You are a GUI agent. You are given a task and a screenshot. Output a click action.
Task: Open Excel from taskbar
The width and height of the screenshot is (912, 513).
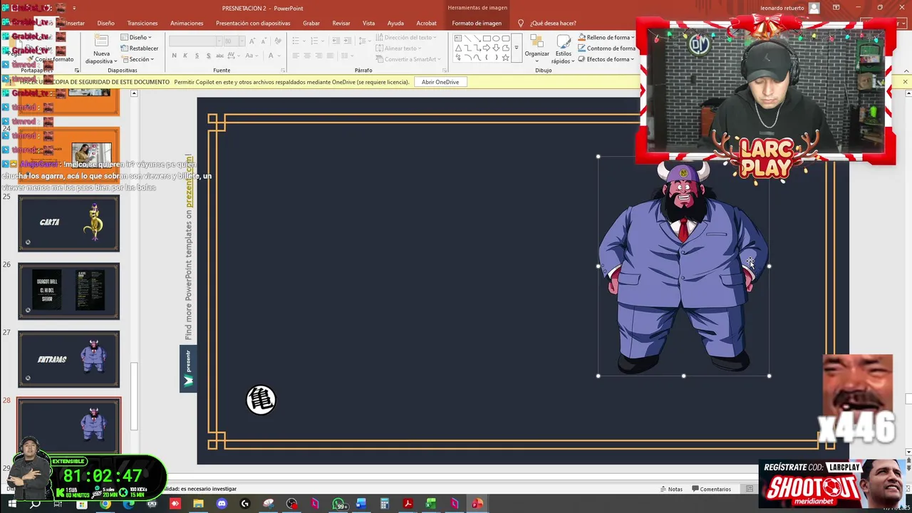click(x=431, y=504)
